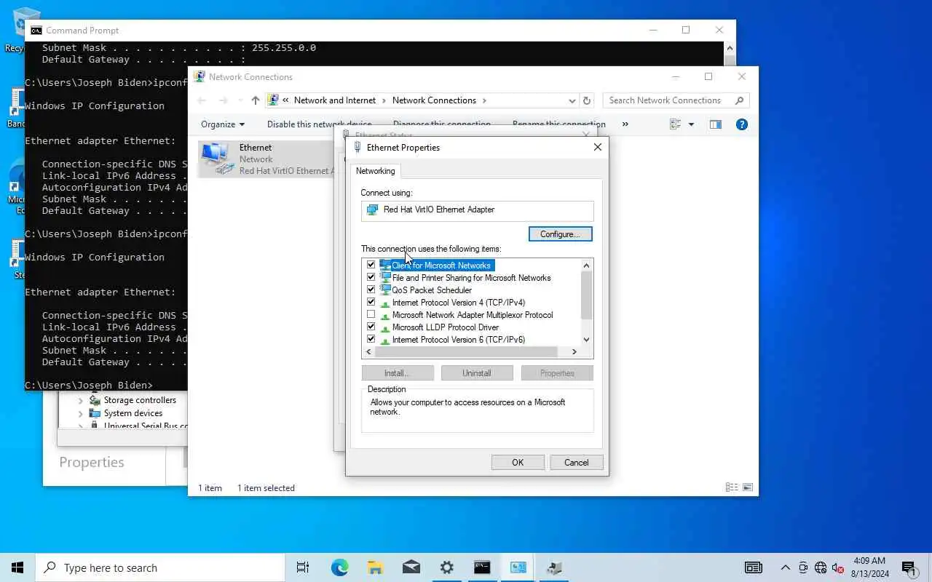Click the Configure button
The width and height of the screenshot is (932, 582).
(560, 234)
